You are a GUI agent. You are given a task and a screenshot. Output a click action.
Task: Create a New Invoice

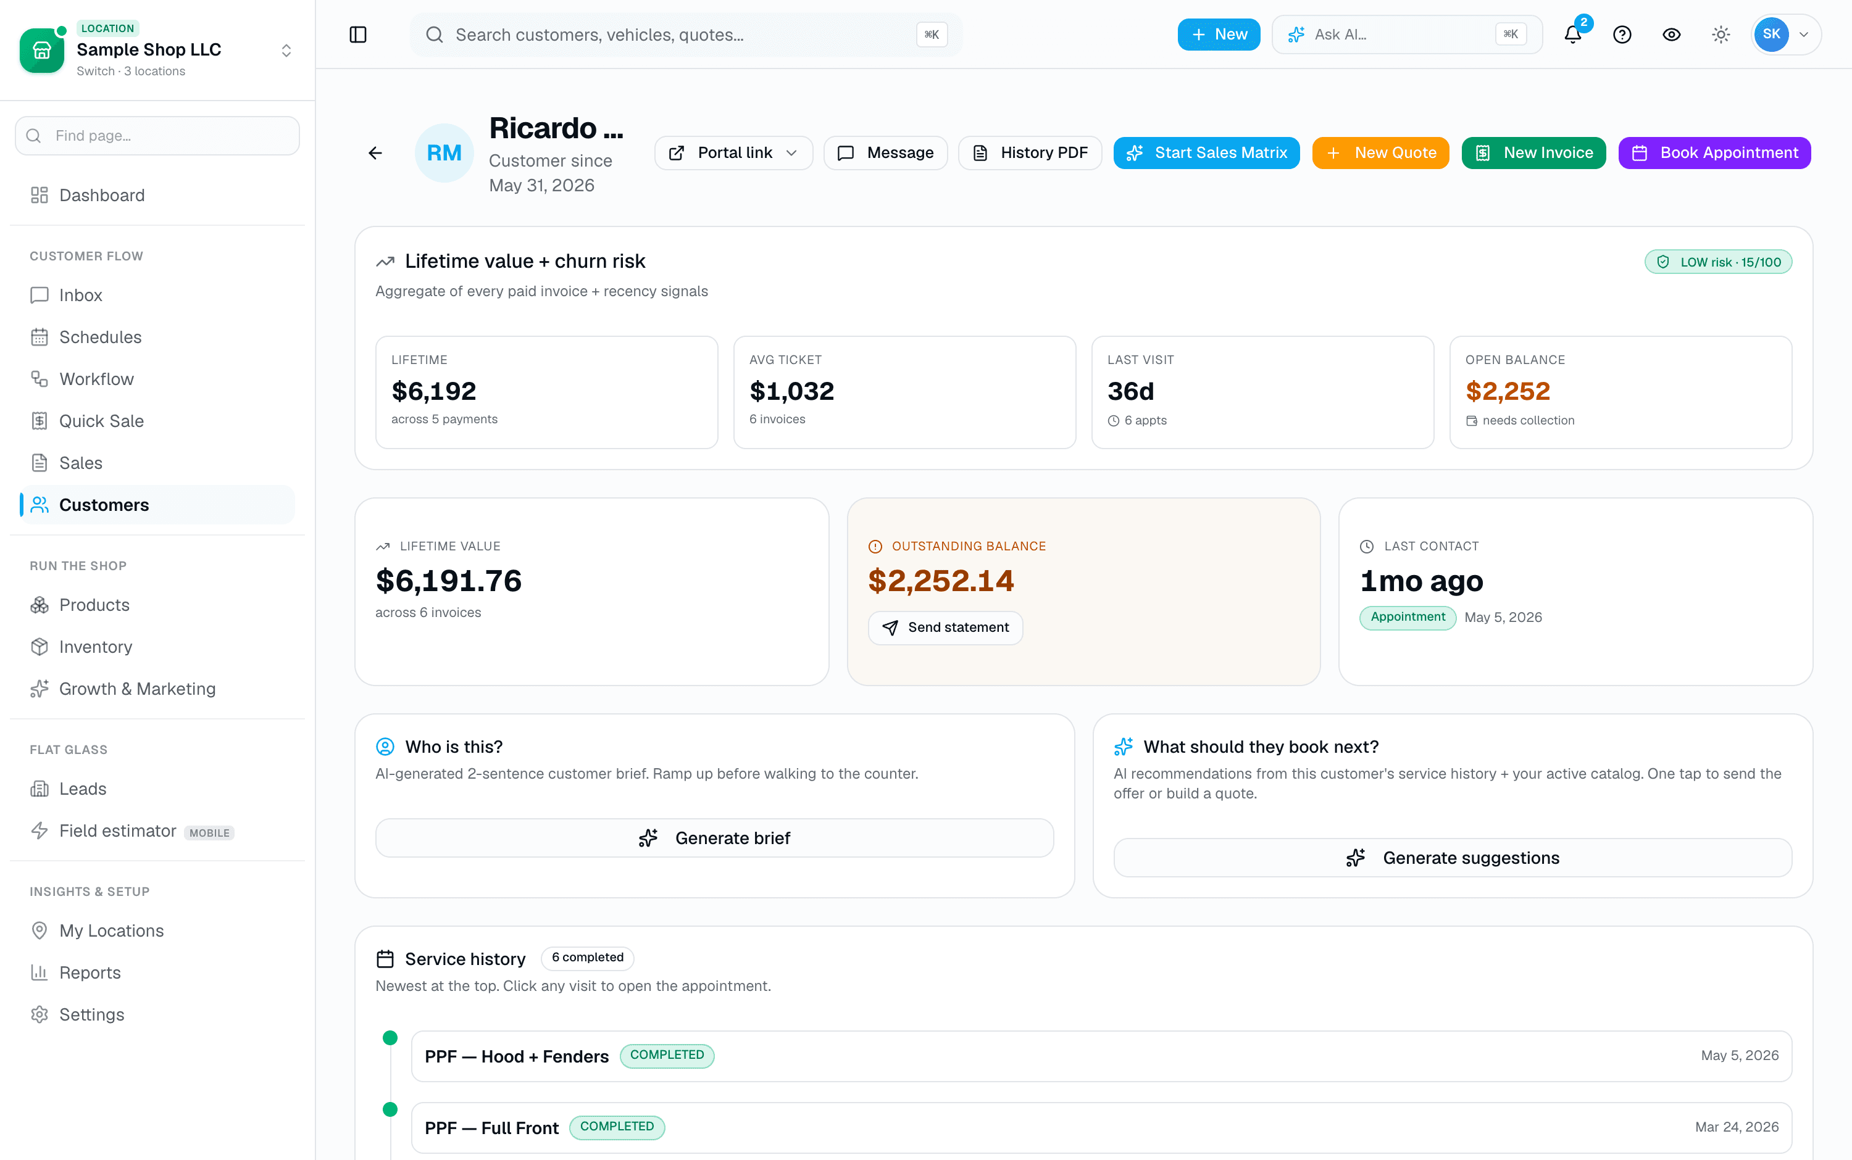[1533, 152]
